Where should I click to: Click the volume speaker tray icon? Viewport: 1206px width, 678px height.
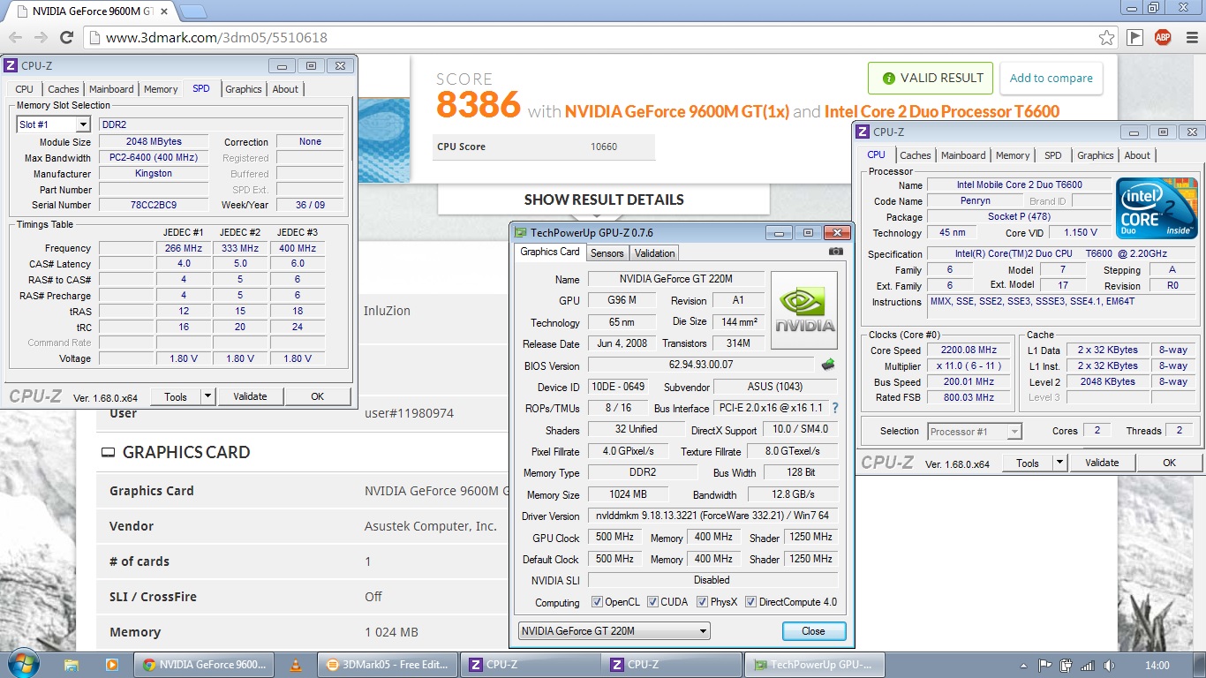pos(1108,666)
